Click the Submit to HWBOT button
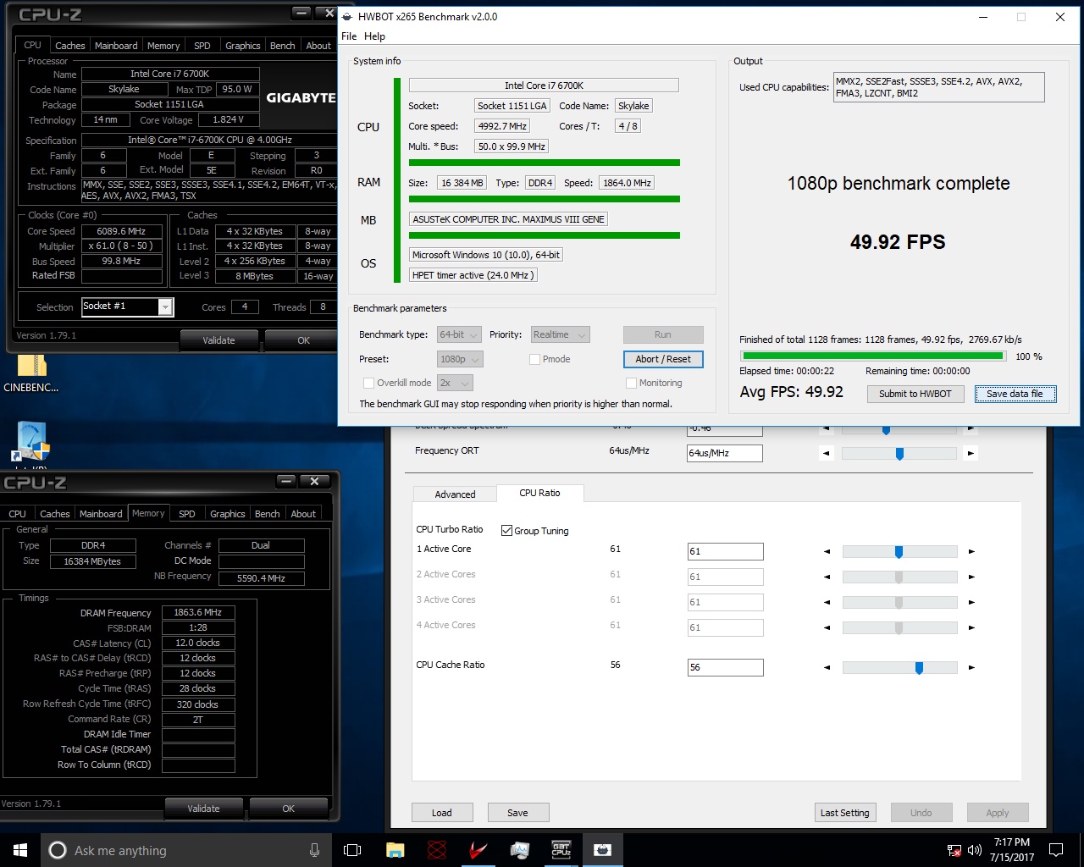Viewport: 1084px width, 867px height. click(x=915, y=394)
